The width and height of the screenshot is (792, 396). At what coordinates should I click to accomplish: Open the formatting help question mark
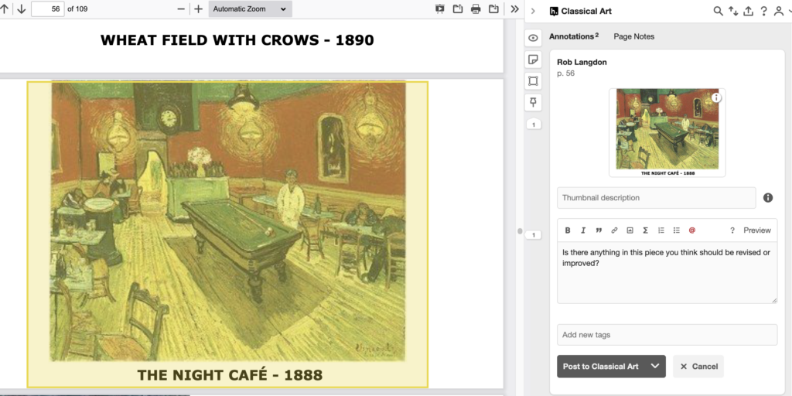click(732, 230)
